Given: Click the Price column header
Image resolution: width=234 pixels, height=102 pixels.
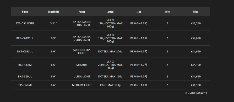Looking at the screenshot, I should click(196, 12).
